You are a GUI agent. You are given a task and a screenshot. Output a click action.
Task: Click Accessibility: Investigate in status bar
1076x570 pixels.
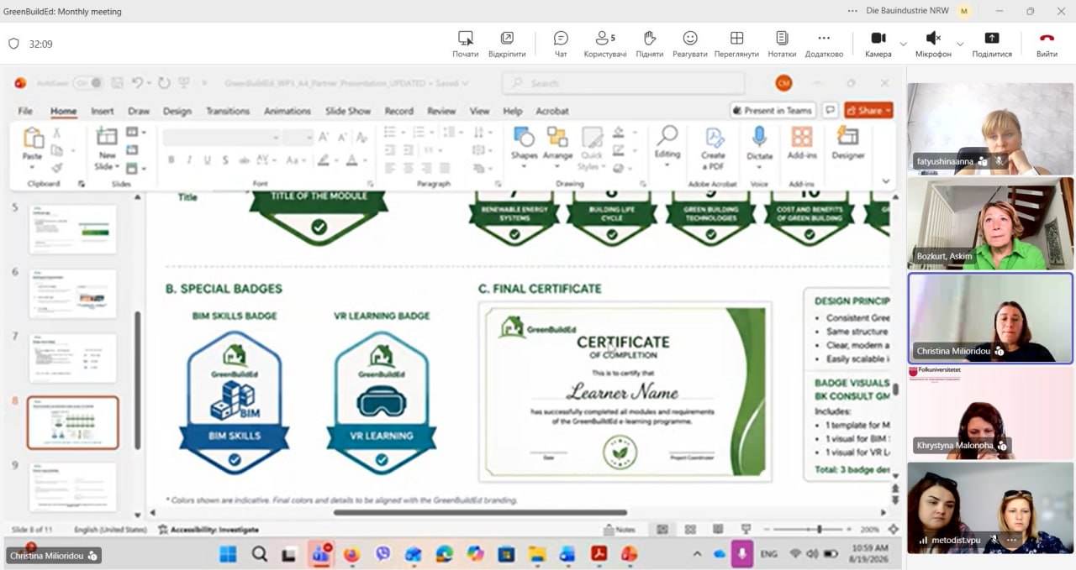pyautogui.click(x=208, y=530)
